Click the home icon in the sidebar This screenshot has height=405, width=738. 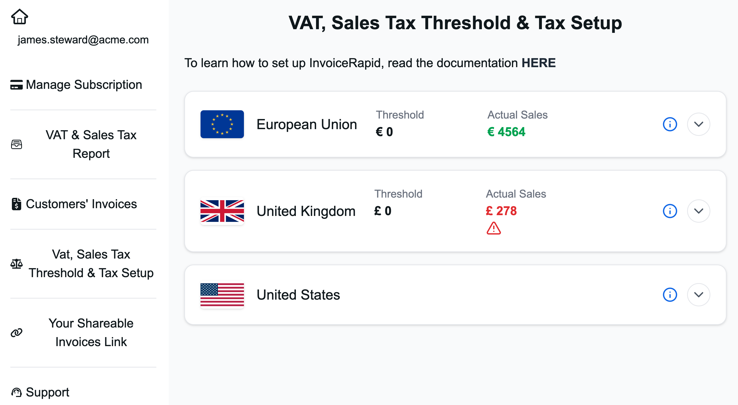19,17
